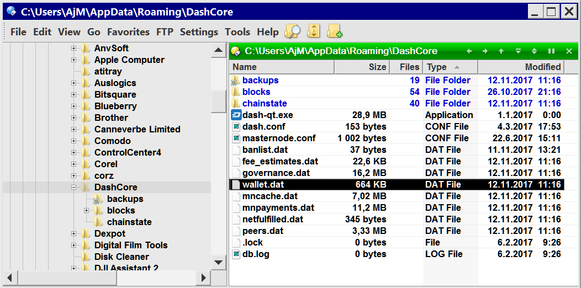The width and height of the screenshot is (581, 288).
Task: Click the backups folder icon in file list
Action: point(236,81)
